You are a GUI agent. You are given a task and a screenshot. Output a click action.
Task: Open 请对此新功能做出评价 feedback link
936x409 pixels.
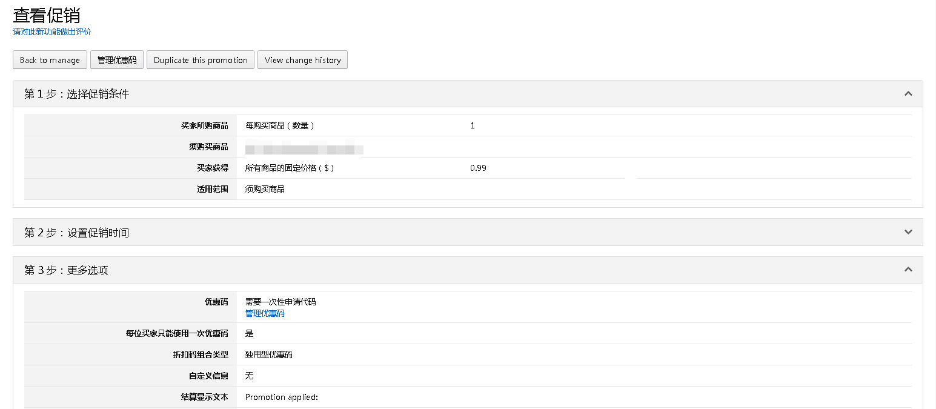coord(52,32)
